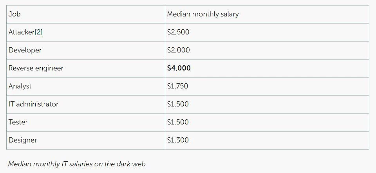Select the Job column header cell

click(x=86, y=14)
